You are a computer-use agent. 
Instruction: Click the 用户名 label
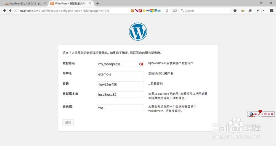(x=67, y=73)
